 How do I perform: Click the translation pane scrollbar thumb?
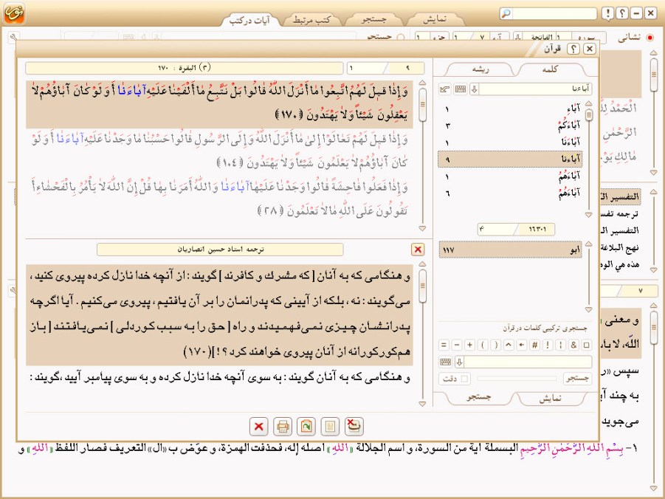(x=422, y=286)
